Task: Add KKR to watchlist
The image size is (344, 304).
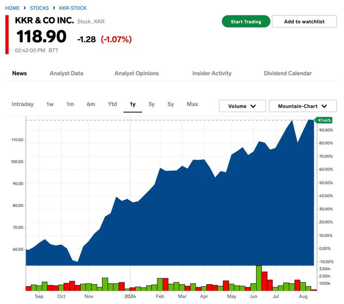Action: [x=304, y=22]
